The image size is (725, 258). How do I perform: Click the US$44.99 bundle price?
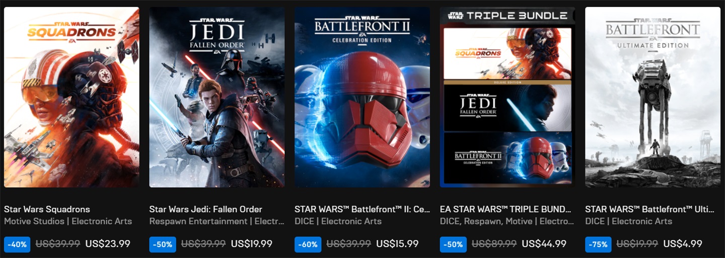pos(544,244)
